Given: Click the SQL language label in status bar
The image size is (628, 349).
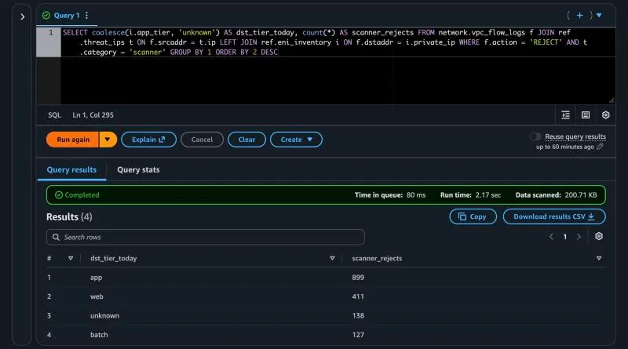Looking at the screenshot, I should click(54, 115).
